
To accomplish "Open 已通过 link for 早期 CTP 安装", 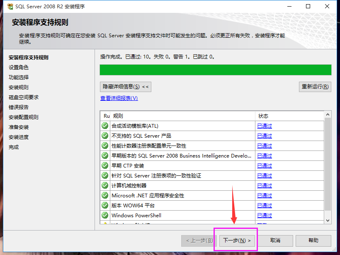I will tap(264, 166).
